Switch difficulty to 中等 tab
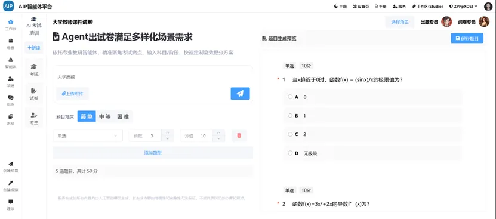 pyautogui.click(x=104, y=116)
